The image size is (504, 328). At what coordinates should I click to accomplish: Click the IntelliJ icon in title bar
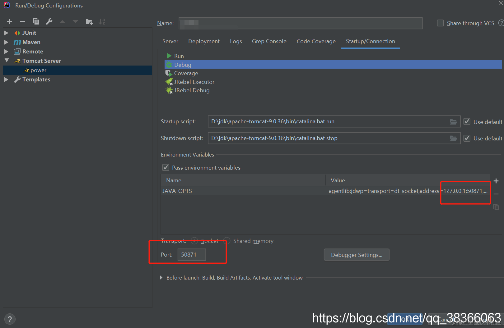[x=7, y=5]
